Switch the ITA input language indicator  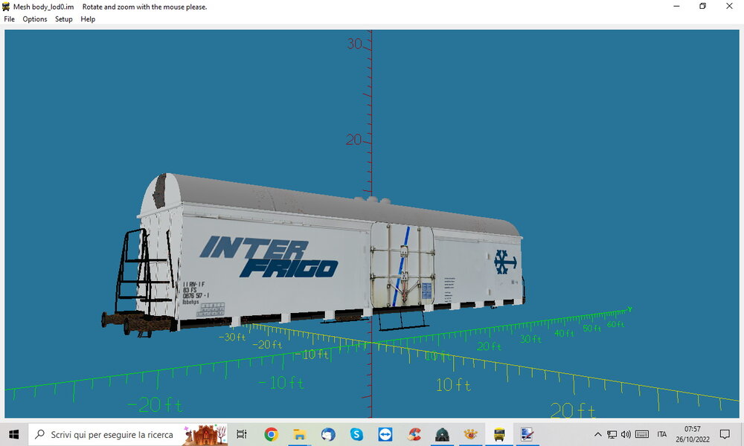[x=662, y=434]
